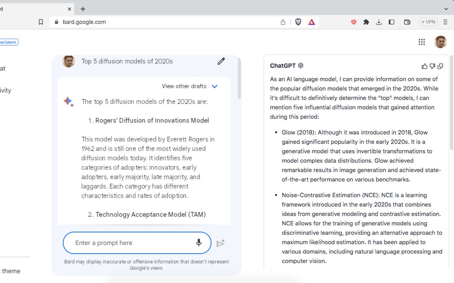
Task: Open a new browser tab
Action: pos(83,9)
